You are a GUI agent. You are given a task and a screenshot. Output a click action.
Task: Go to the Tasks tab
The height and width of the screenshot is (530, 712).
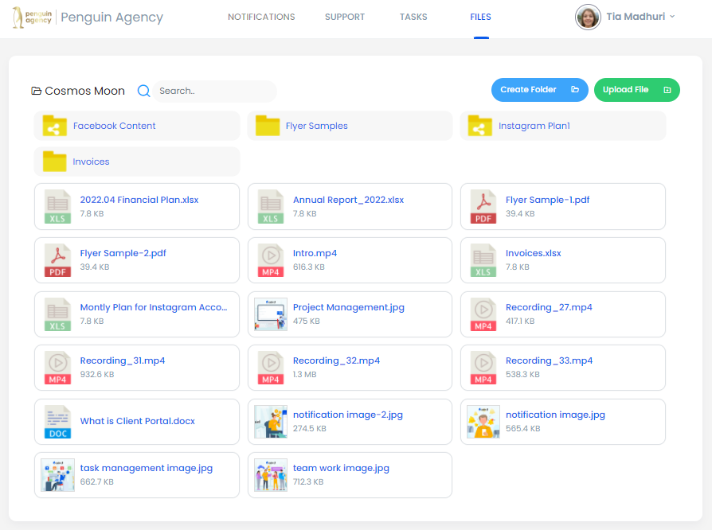pyautogui.click(x=413, y=17)
